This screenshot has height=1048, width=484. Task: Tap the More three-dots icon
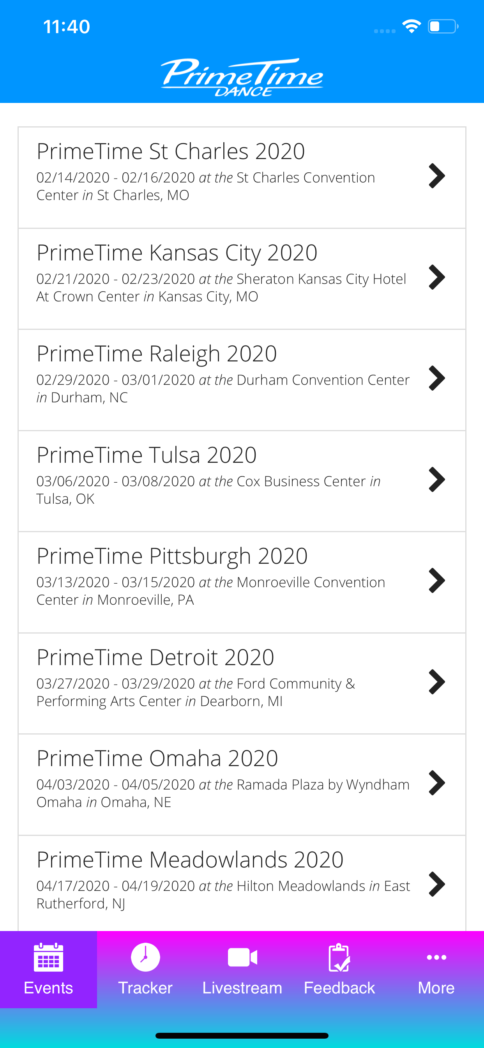tap(436, 957)
